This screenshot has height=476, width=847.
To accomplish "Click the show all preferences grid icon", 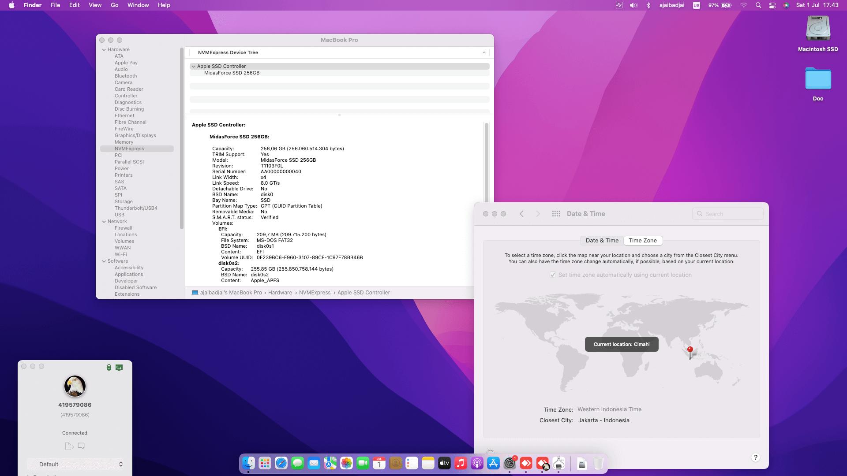I will click(x=556, y=214).
